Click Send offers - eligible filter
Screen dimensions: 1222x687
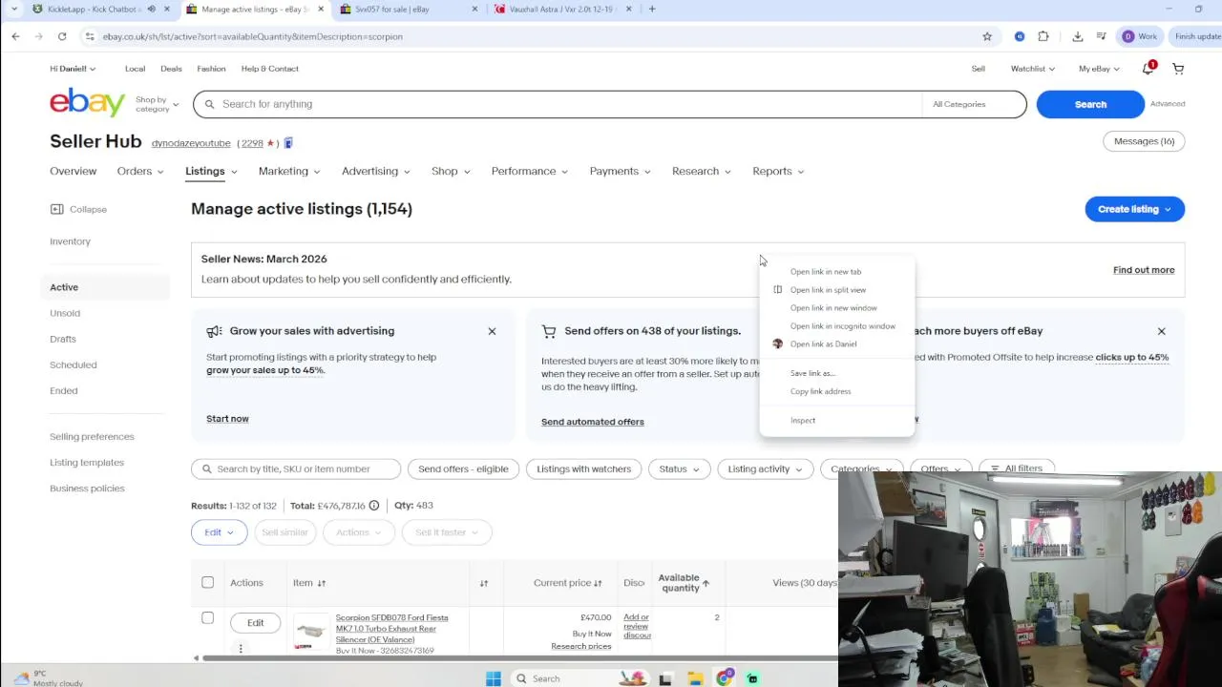(463, 468)
